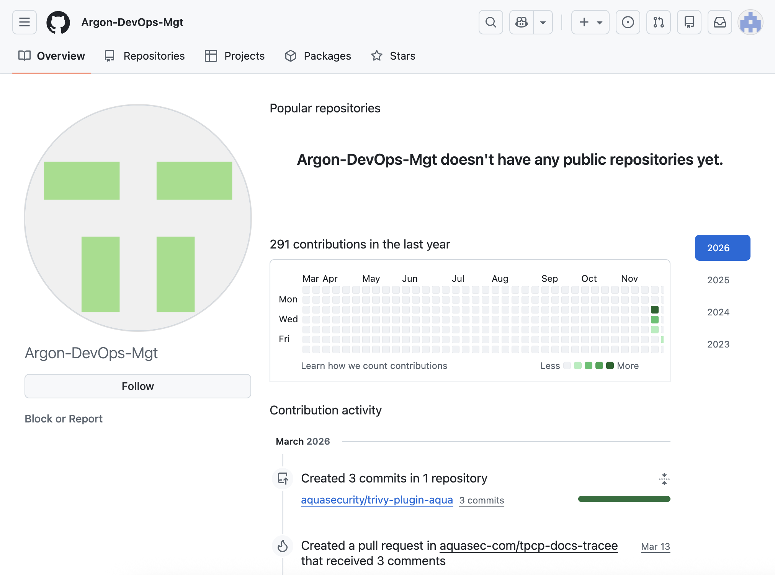Open the search icon button
Image resolution: width=775 pixels, height=575 pixels.
(491, 22)
